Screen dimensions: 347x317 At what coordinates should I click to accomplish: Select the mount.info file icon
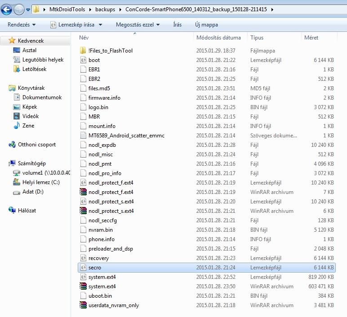coord(83,126)
